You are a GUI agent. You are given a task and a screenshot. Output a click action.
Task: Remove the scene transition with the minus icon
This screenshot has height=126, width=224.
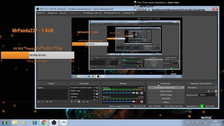[x=212, y=91]
